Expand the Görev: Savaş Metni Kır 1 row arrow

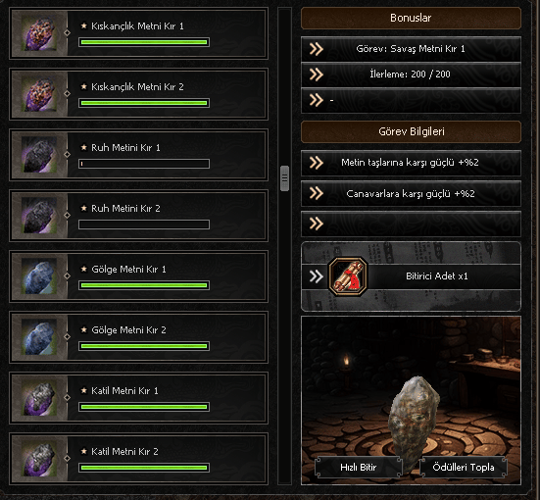click(x=317, y=49)
